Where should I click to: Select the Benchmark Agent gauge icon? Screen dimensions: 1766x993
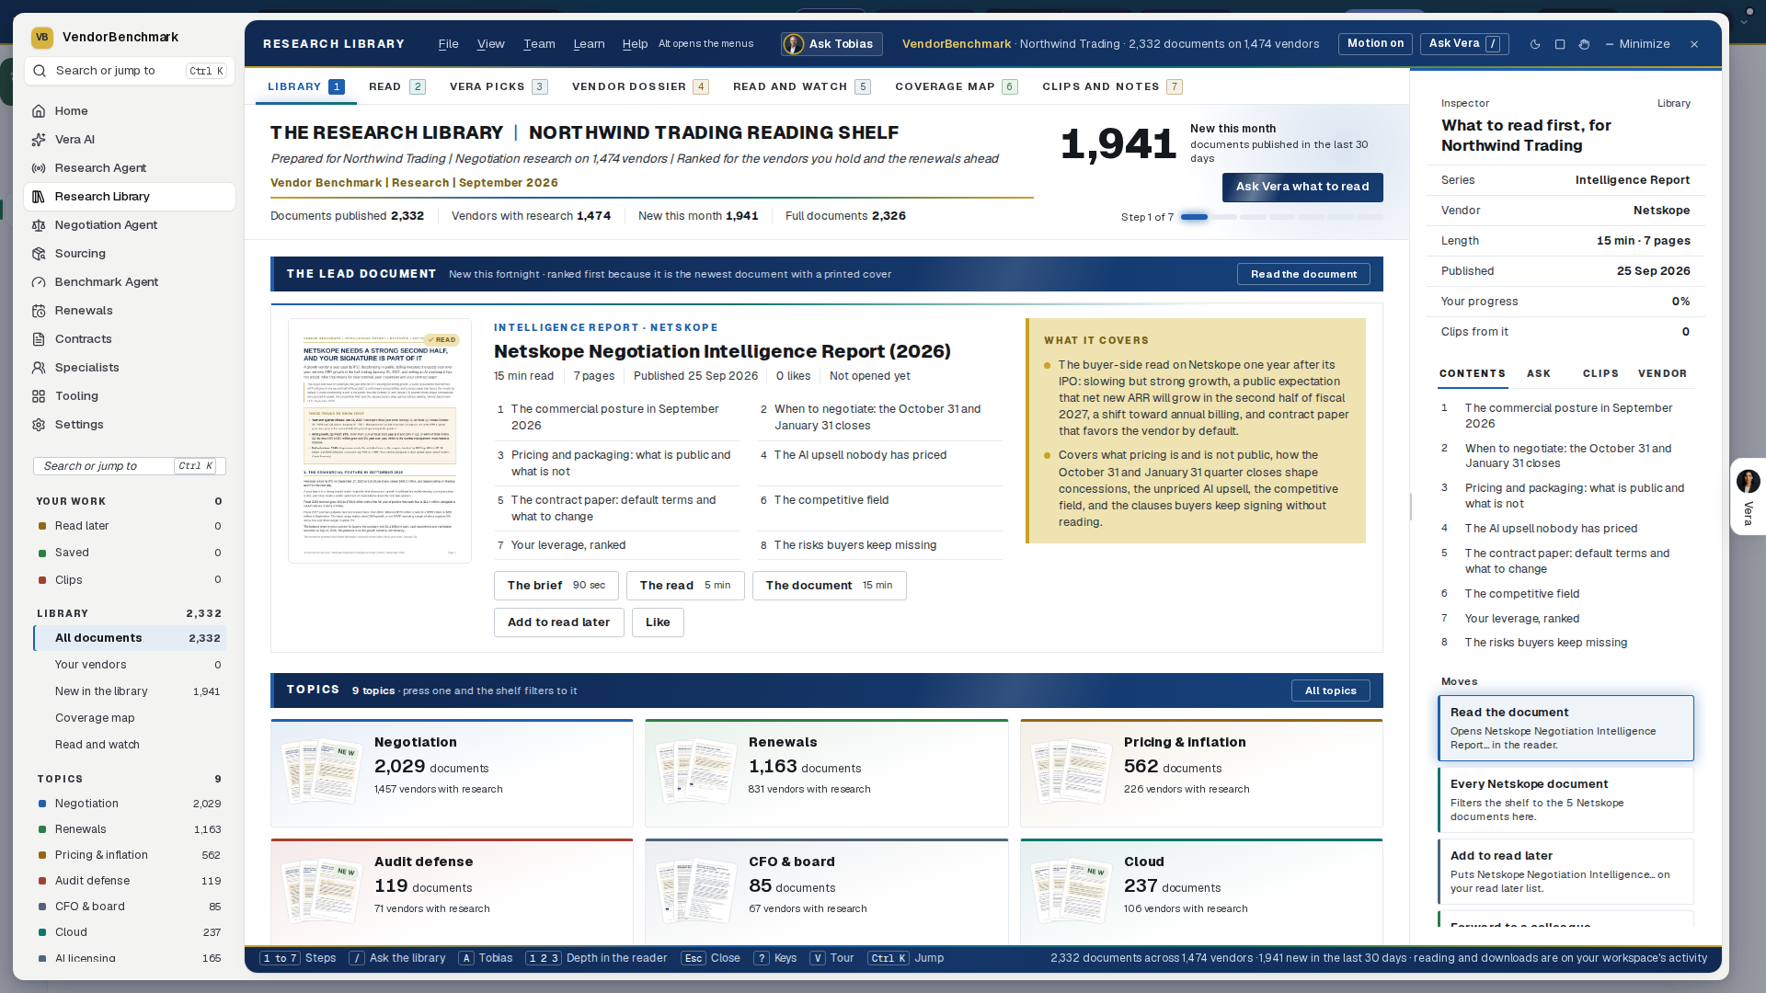pyautogui.click(x=39, y=282)
